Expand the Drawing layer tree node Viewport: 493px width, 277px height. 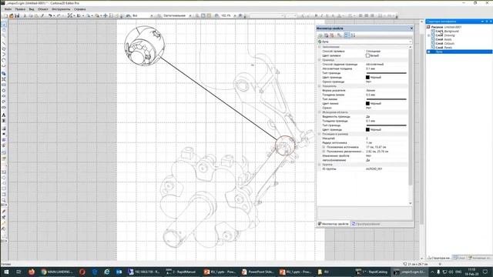pos(429,35)
